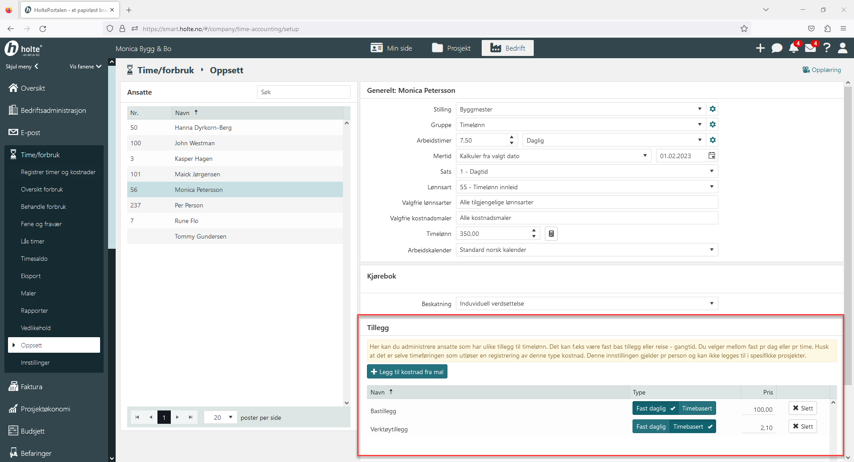Switch to the Prosjekt tab
This screenshot has width=854, height=462.
pyautogui.click(x=451, y=48)
